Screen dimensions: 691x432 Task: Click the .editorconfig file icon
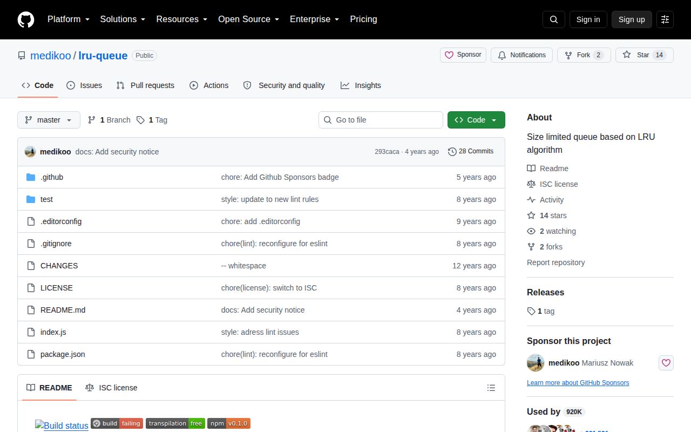[31, 221]
